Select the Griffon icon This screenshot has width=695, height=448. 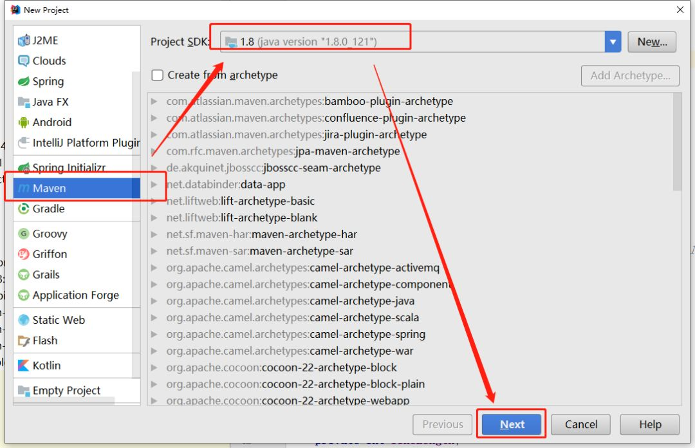(24, 254)
